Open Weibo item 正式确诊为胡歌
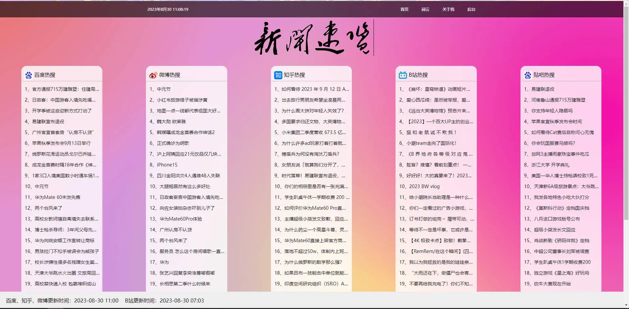 (169, 143)
